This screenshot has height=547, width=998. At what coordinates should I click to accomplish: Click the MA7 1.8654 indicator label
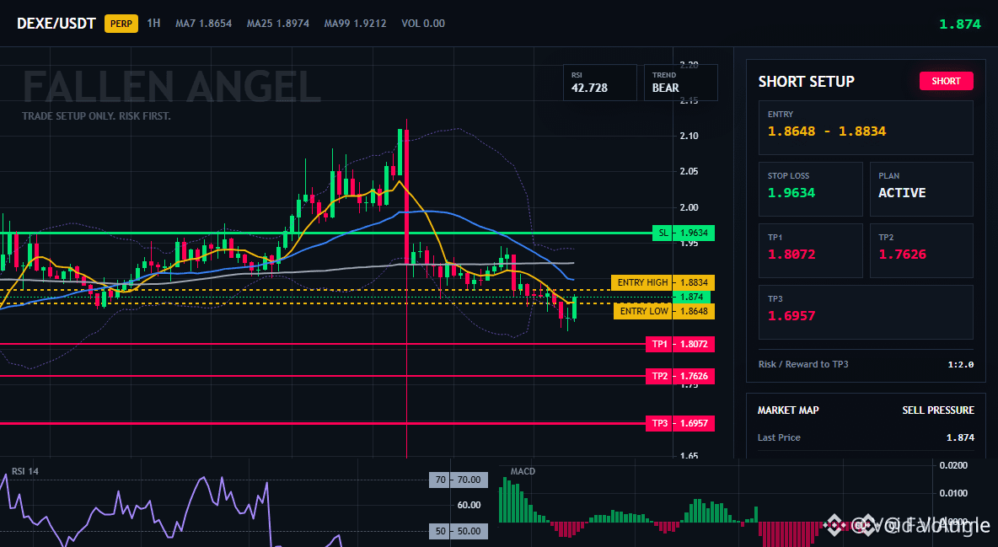(x=204, y=24)
